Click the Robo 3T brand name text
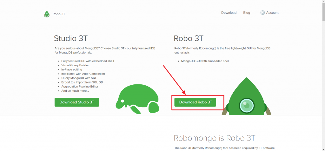Screen dimensions: 325x151 click(x=59, y=14)
